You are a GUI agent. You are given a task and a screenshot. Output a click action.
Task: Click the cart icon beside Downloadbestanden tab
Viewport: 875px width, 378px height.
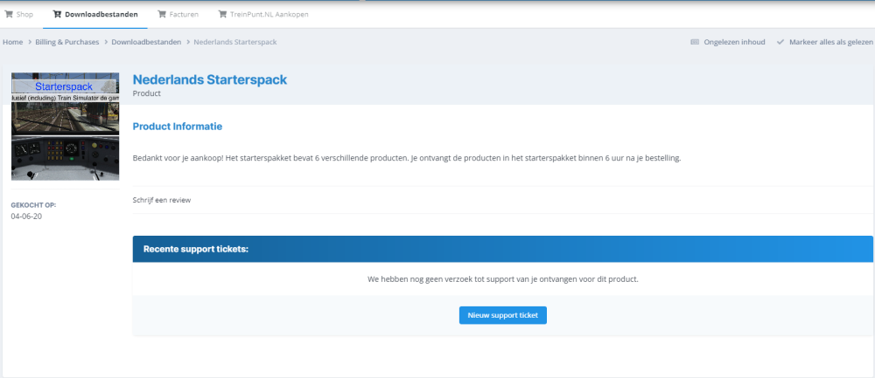(x=58, y=14)
